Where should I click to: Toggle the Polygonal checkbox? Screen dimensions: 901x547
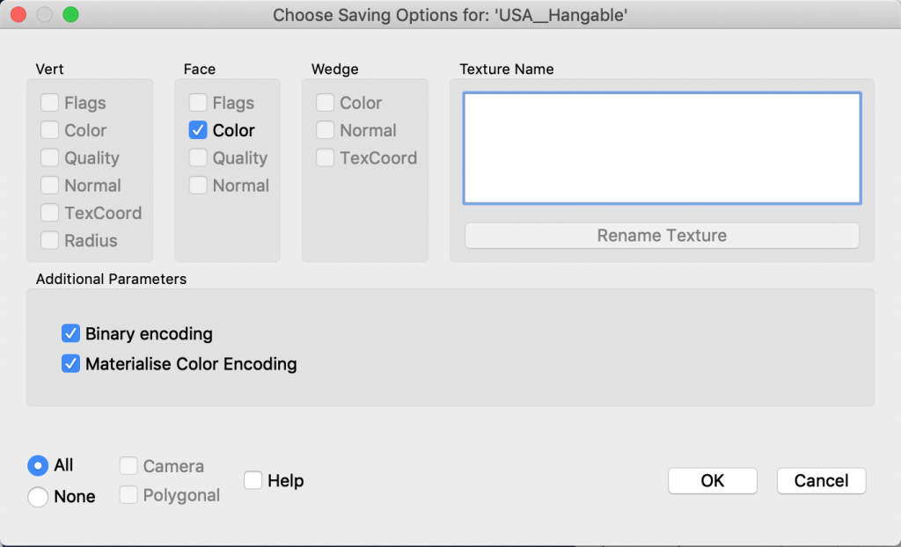click(128, 495)
